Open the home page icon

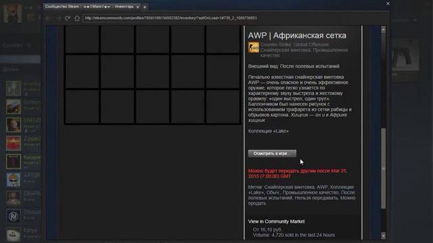[77, 18]
